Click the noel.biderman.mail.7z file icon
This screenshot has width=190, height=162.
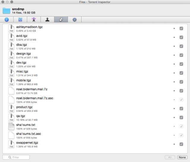[11, 91]
